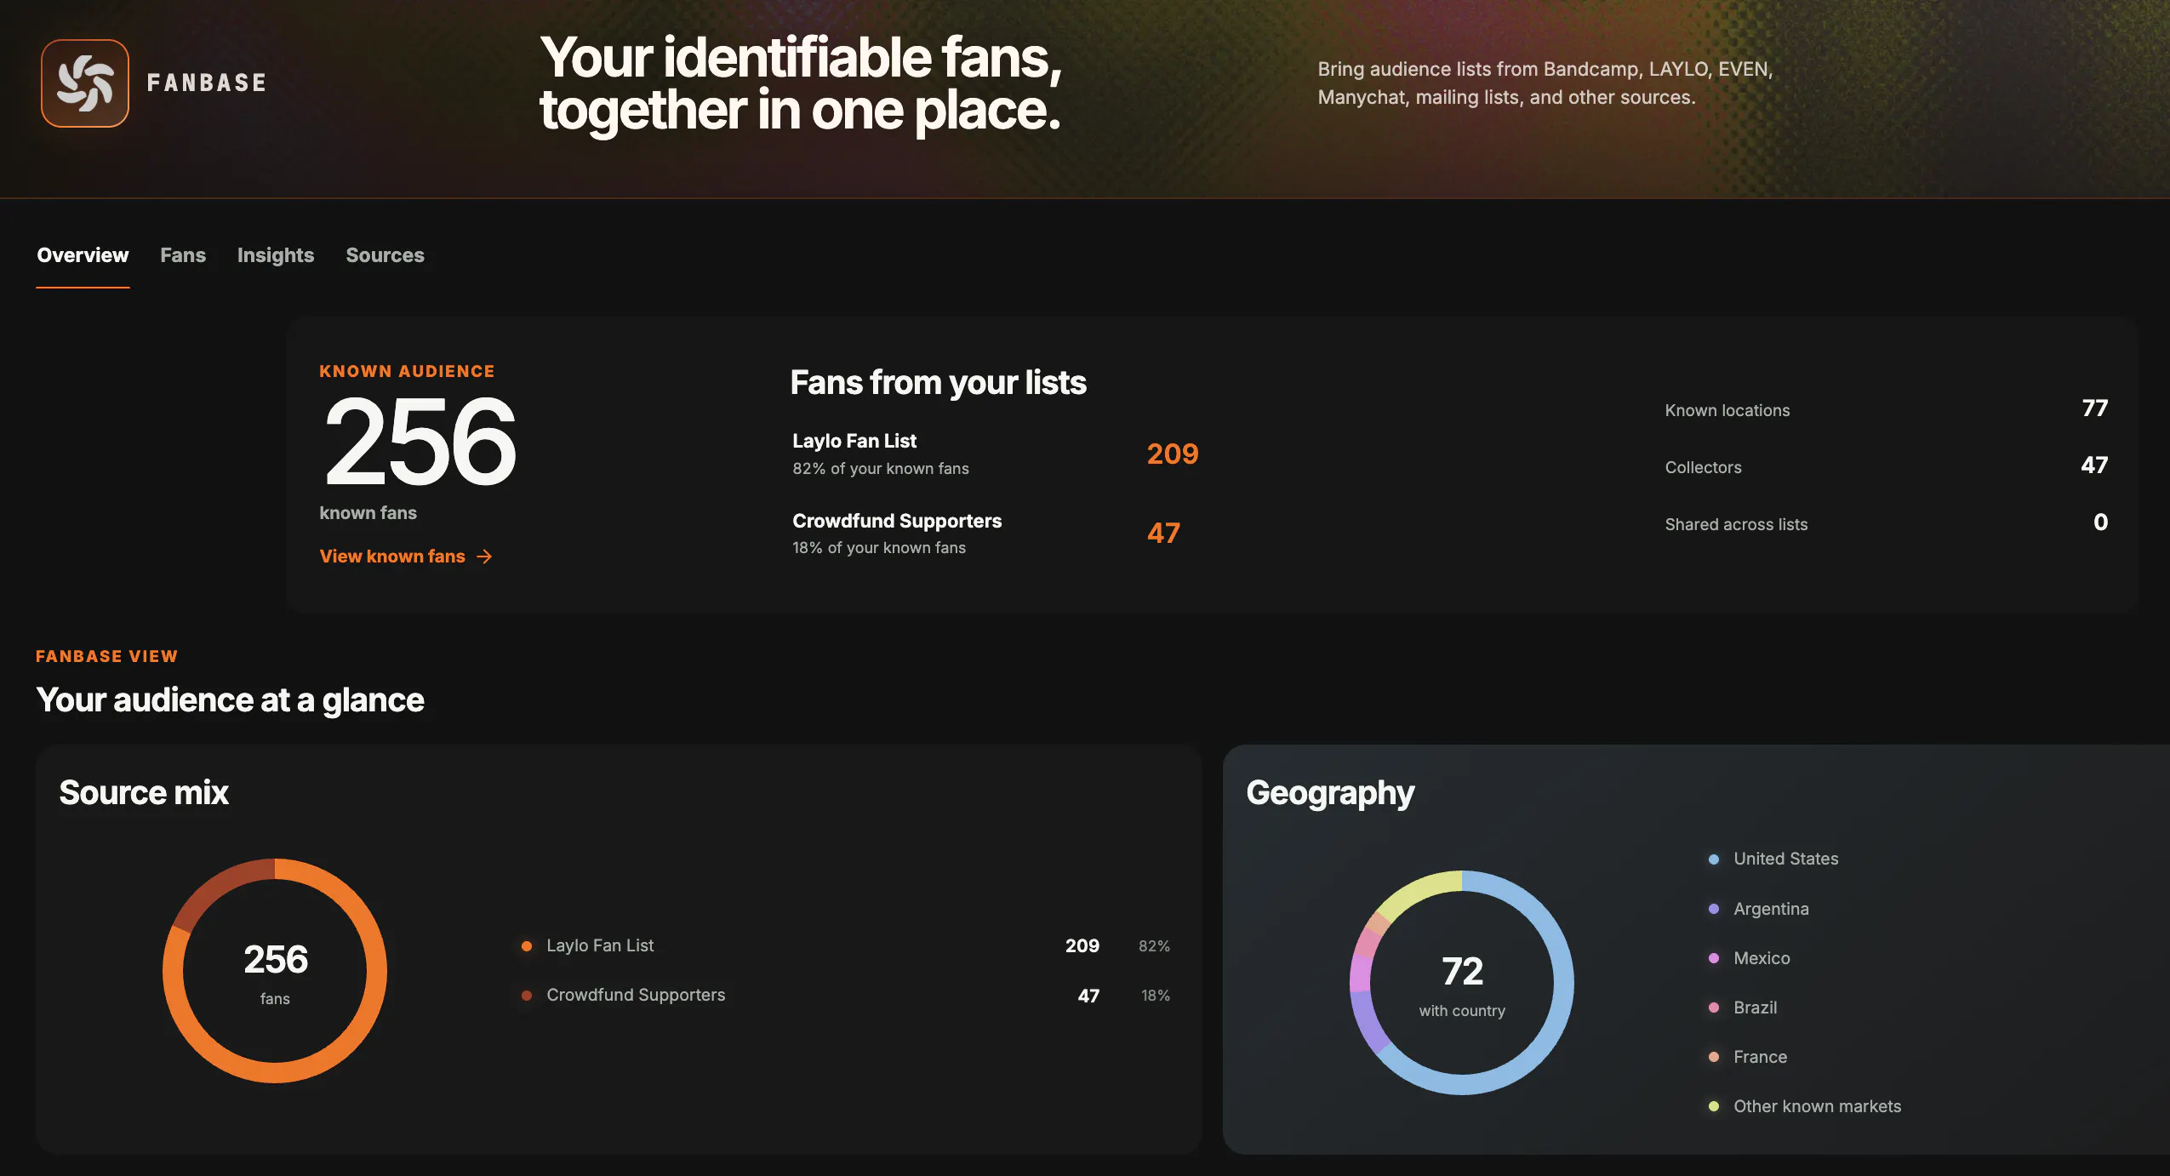Select Argentina in the Geography legend
Viewport: 2170px width, 1176px height.
(x=1771, y=909)
